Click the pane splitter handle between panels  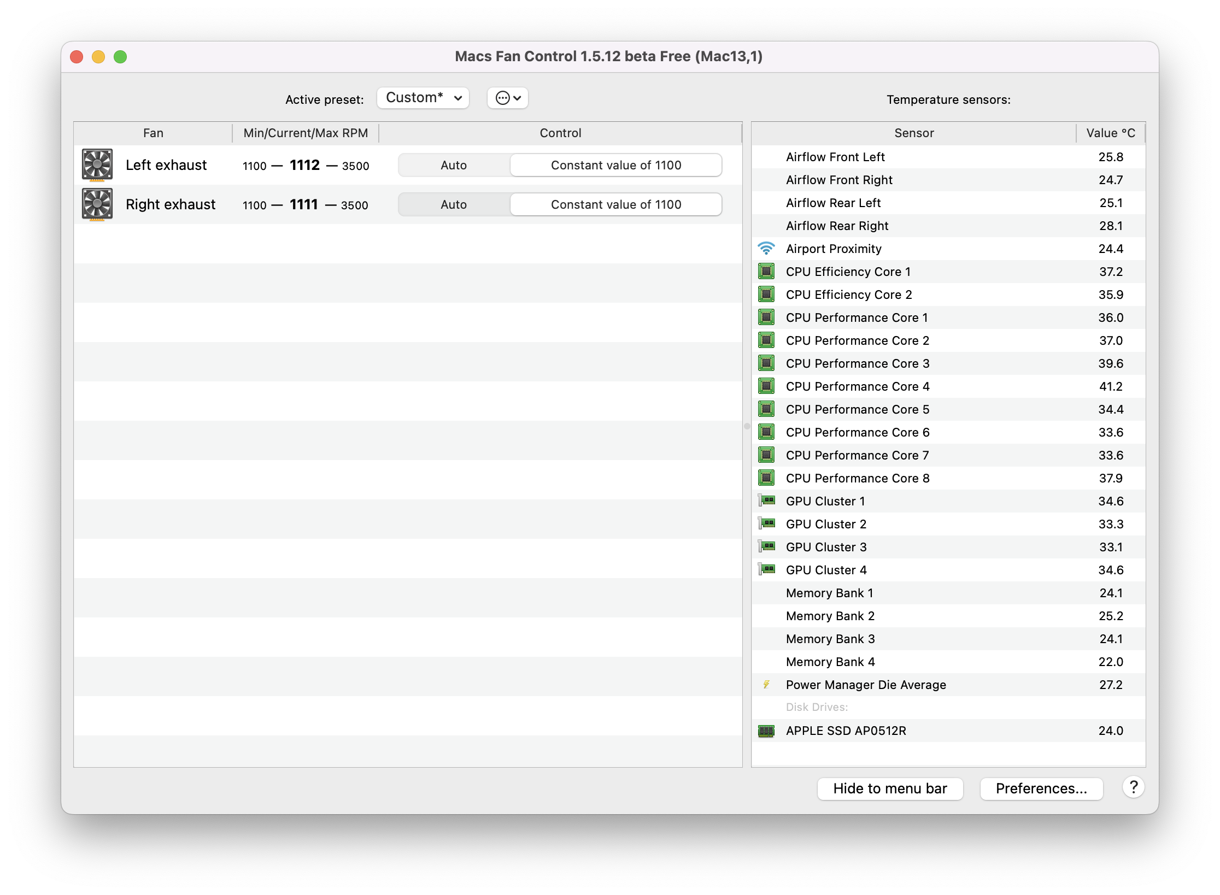point(747,426)
